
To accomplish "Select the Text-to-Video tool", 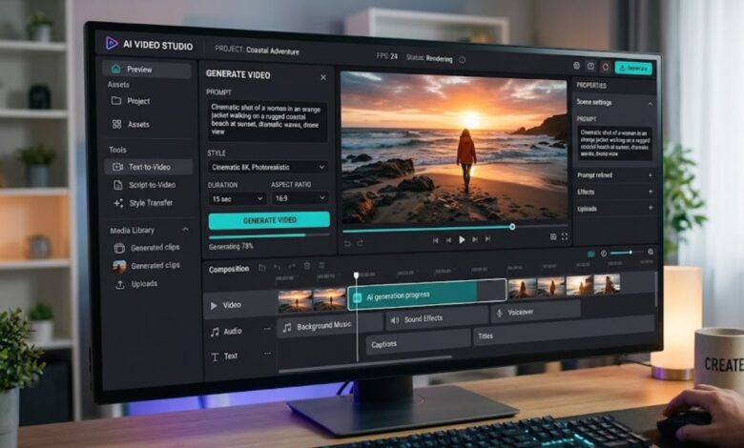I will tap(148, 167).
